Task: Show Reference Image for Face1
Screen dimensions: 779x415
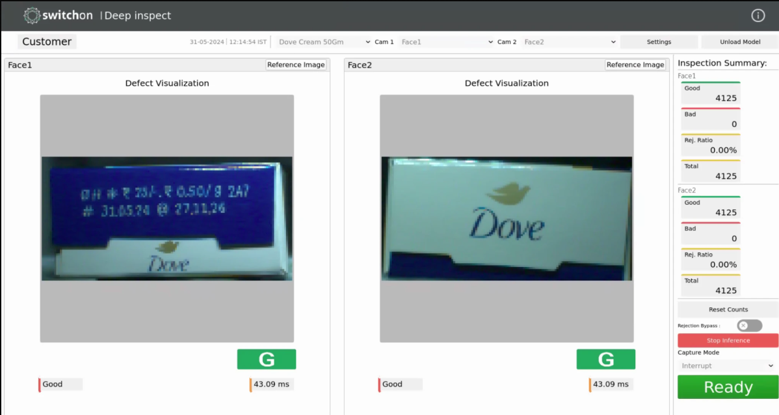Action: click(x=296, y=65)
